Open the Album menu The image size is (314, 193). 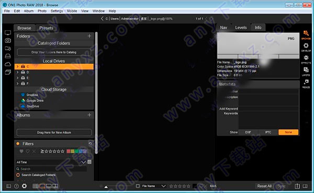tap(29, 11)
